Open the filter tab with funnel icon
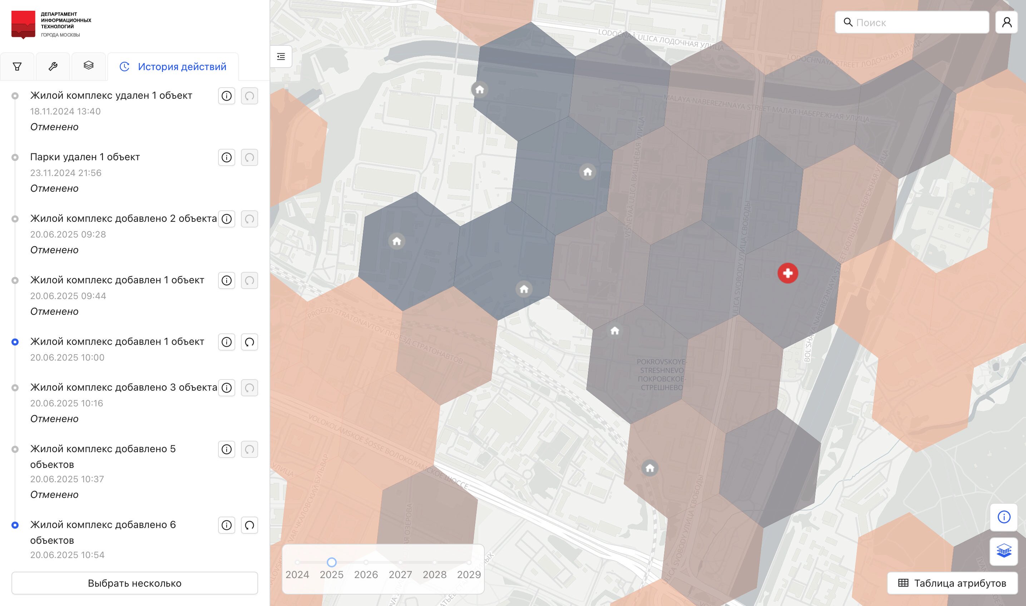 (x=17, y=67)
